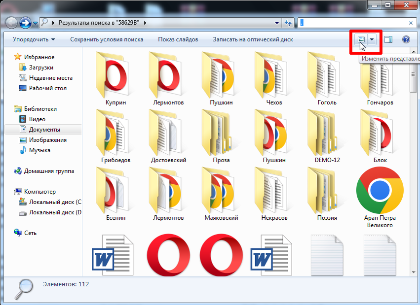
Task: Select the Арап Петра Великого Chrome file
Action: [380, 197]
